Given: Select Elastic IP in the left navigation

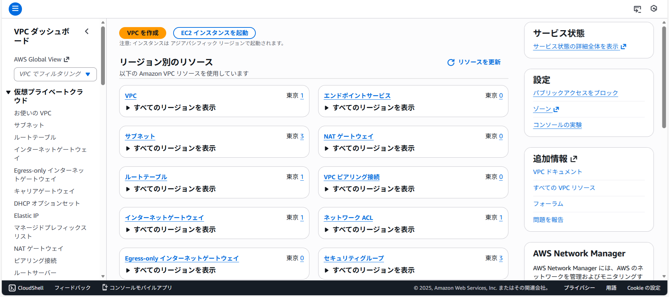Looking at the screenshot, I should [26, 216].
